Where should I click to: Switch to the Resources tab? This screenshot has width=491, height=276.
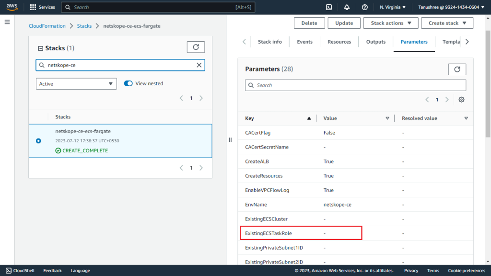tap(339, 42)
